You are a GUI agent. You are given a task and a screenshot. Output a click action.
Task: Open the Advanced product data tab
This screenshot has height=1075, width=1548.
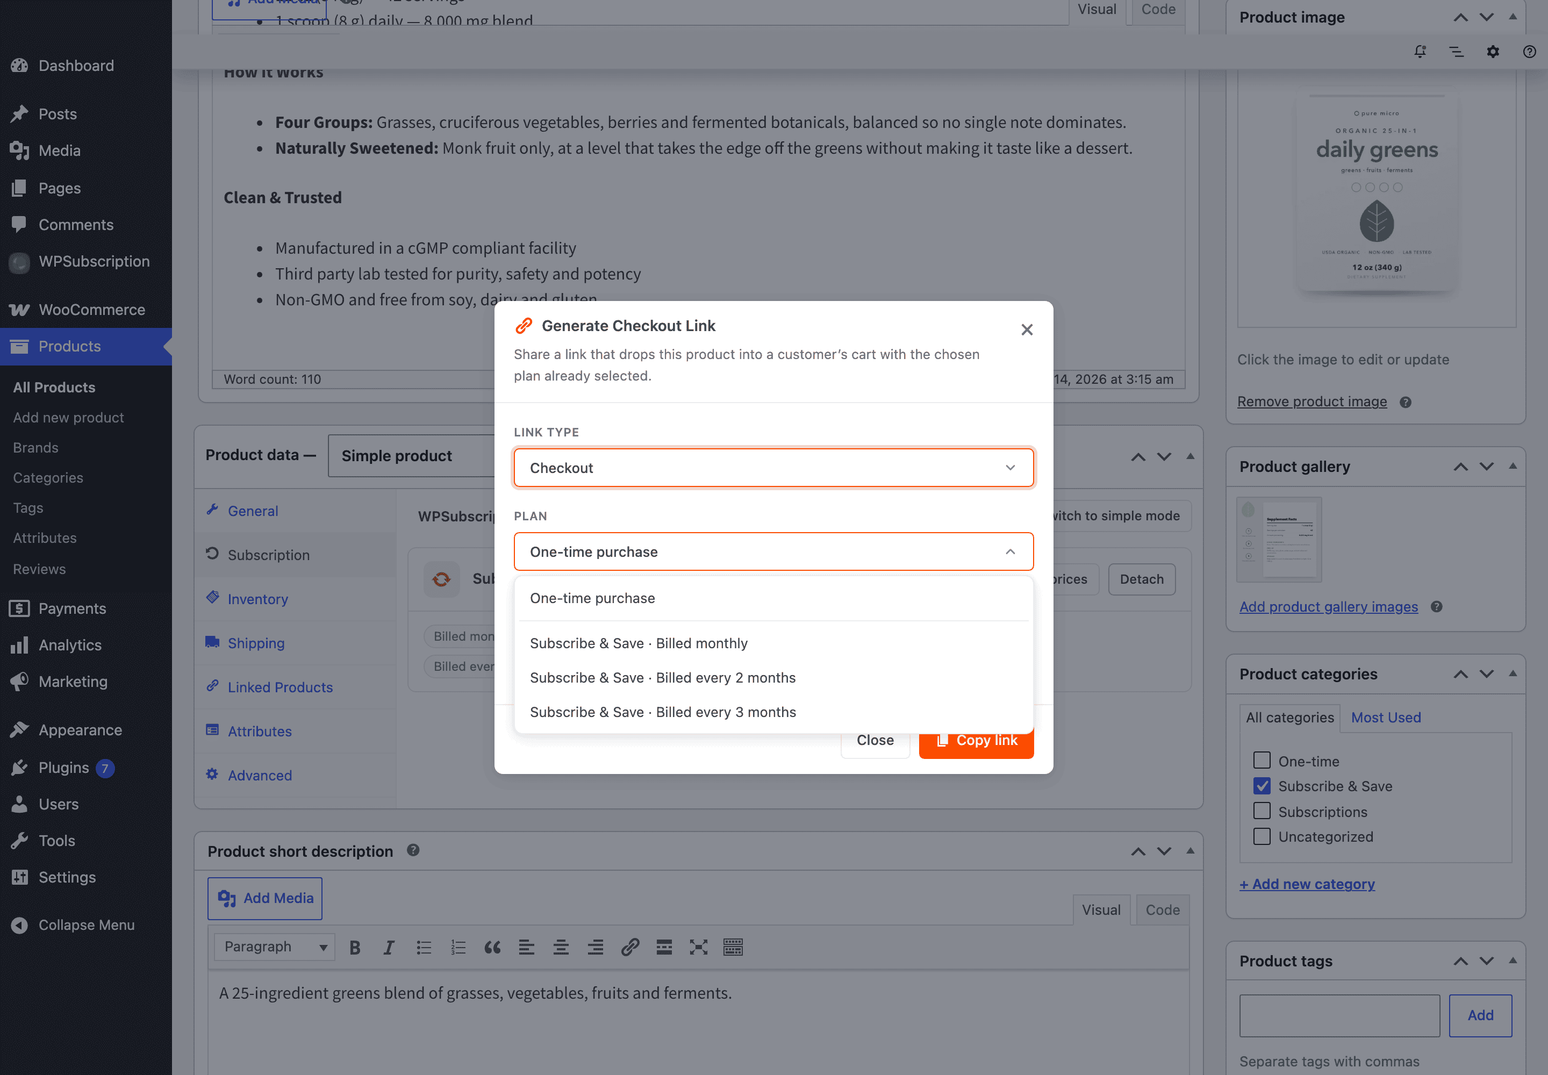295,775
